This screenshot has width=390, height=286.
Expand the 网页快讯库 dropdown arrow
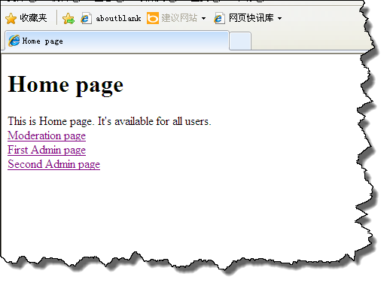(279, 18)
